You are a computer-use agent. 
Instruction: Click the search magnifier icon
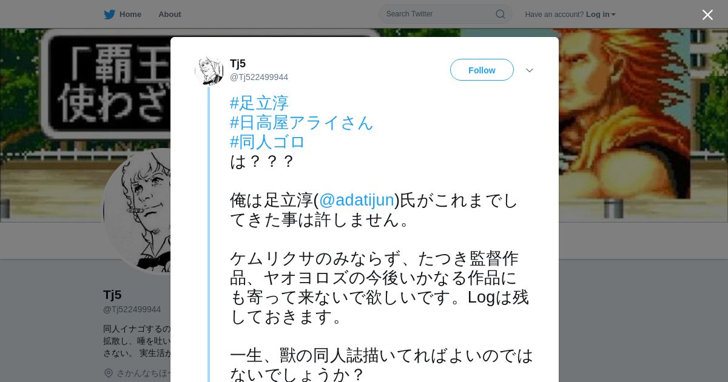[x=500, y=14]
